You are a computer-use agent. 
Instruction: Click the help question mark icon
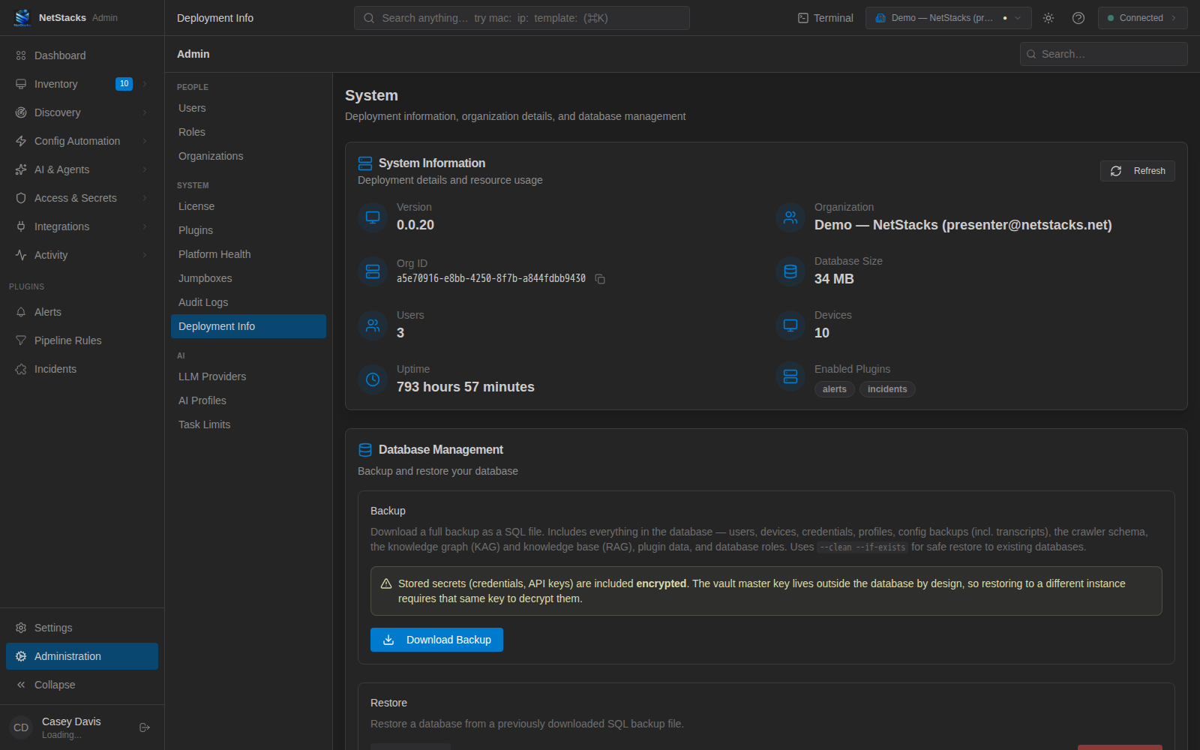click(x=1078, y=18)
